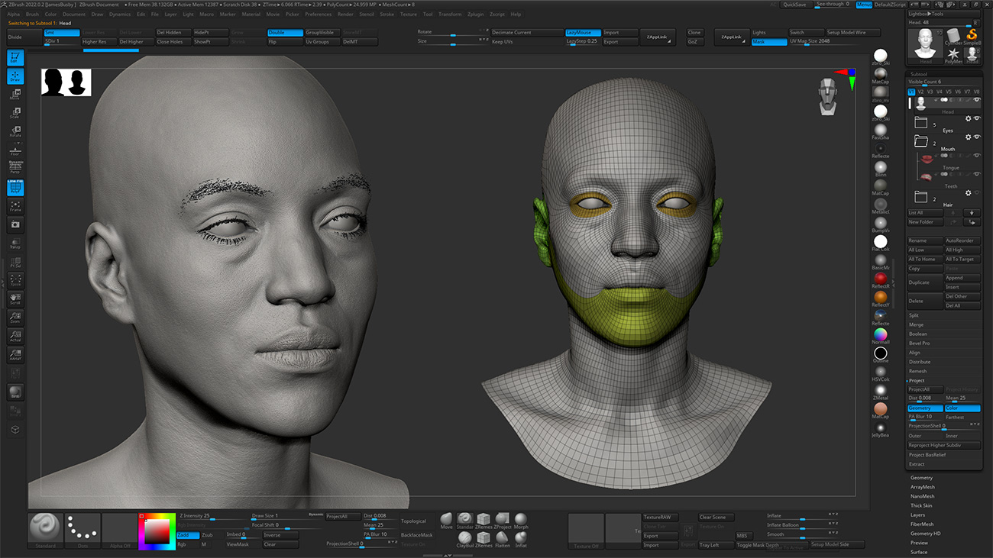The image size is (993, 558).
Task: Select the Scroll document icon
Action: coord(15,299)
